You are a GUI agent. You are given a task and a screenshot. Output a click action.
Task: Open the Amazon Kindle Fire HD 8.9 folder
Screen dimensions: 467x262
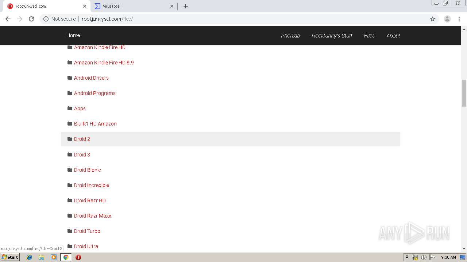click(104, 63)
